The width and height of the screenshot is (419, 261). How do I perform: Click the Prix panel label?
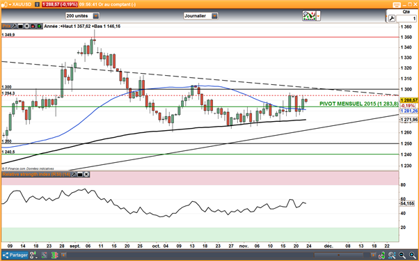tap(6, 26)
